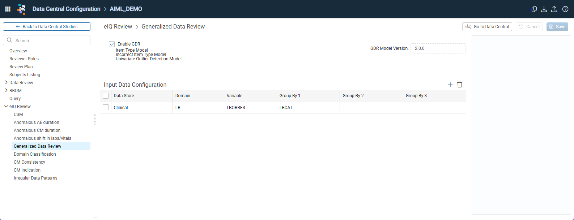Delete selected rows with trash icon
The height and width of the screenshot is (220, 574).
pyautogui.click(x=460, y=85)
